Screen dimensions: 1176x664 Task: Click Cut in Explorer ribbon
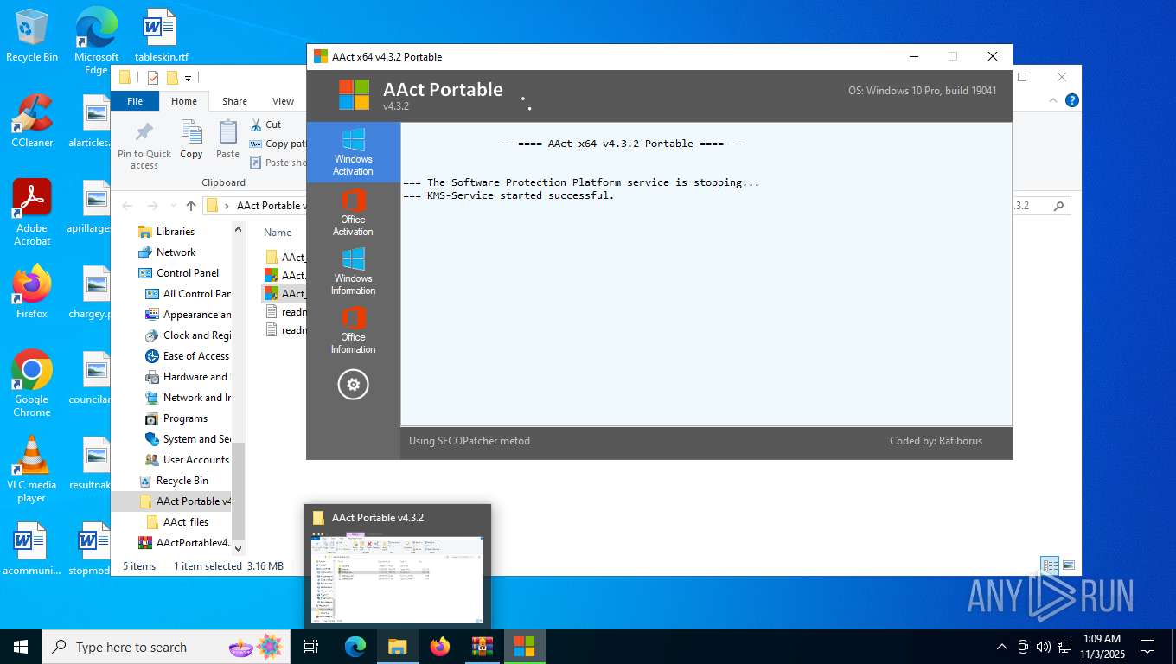[x=265, y=124]
